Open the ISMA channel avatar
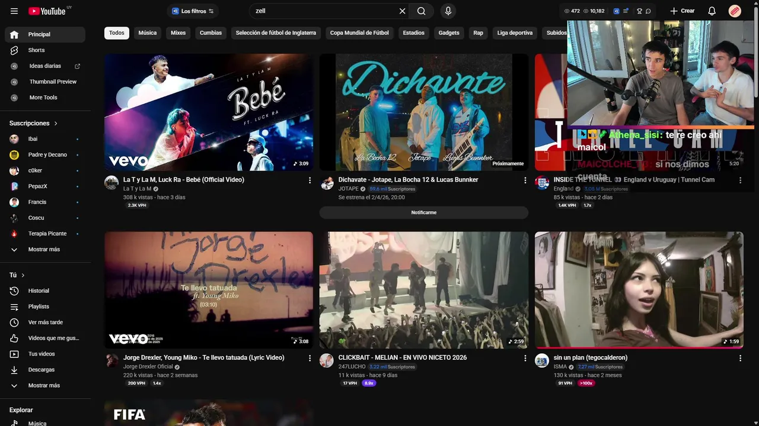This screenshot has width=759, height=426. pos(542,360)
